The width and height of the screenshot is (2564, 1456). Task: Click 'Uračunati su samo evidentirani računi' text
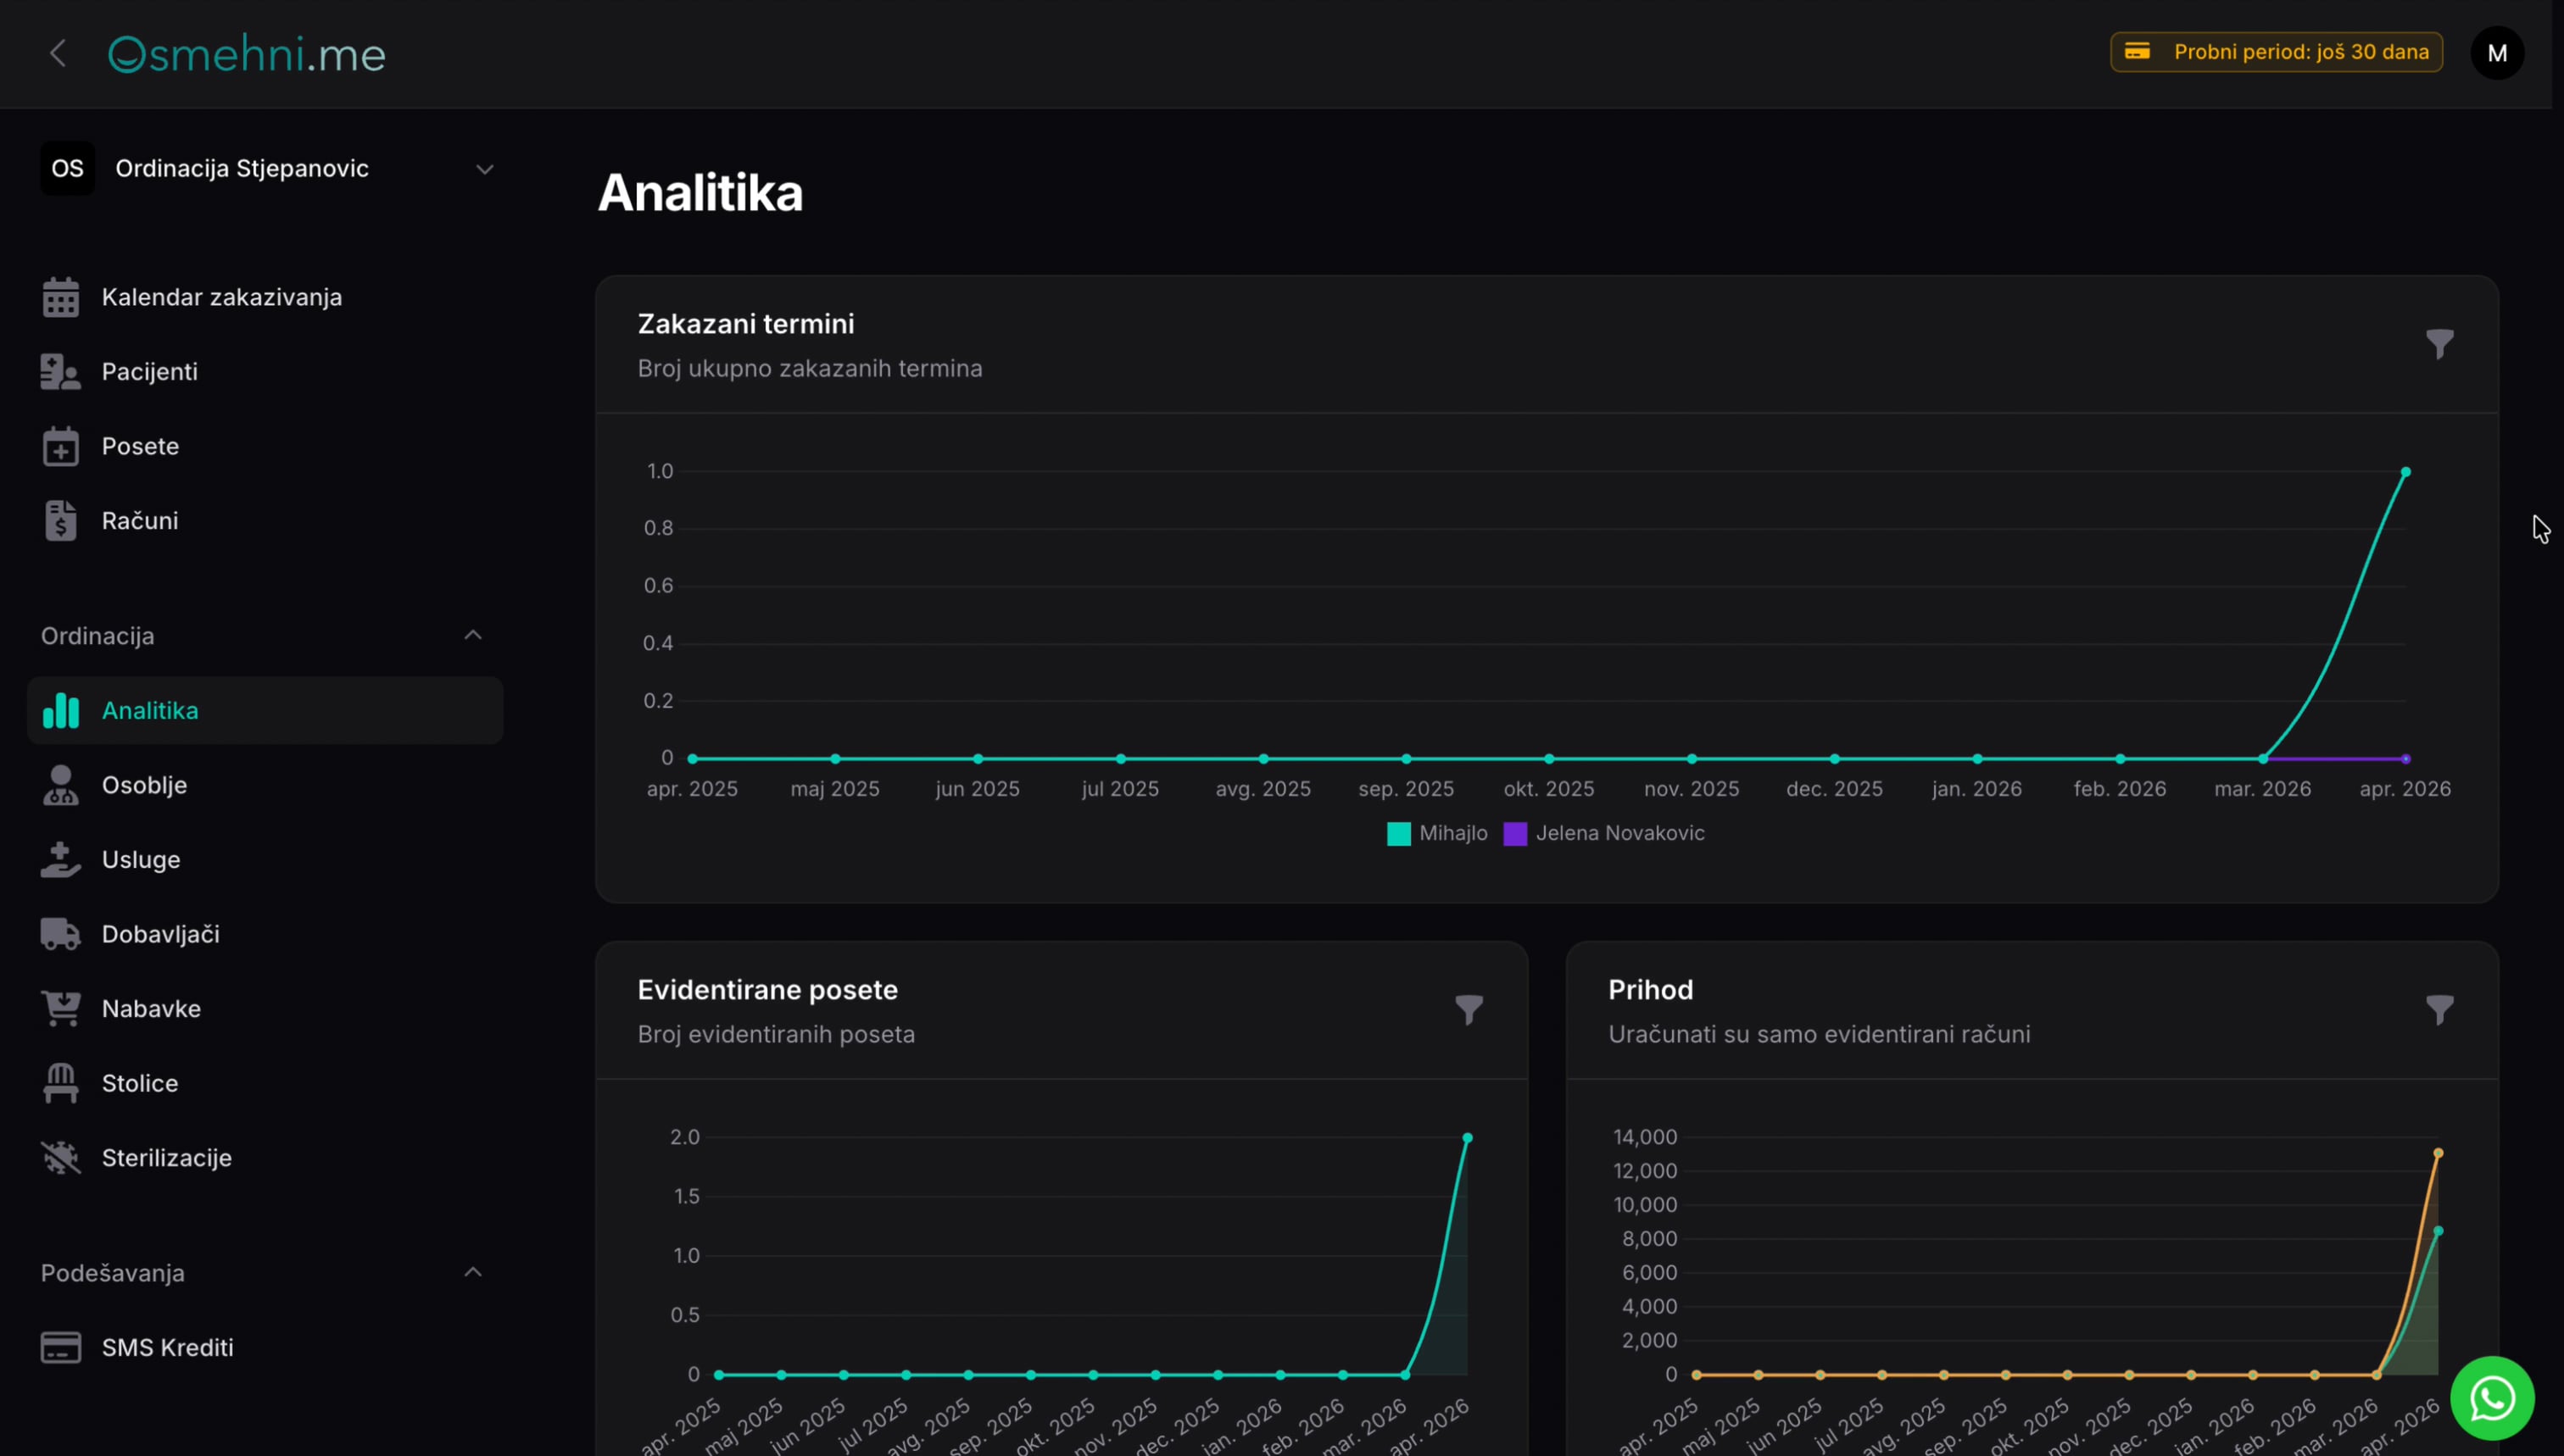click(x=1820, y=1035)
